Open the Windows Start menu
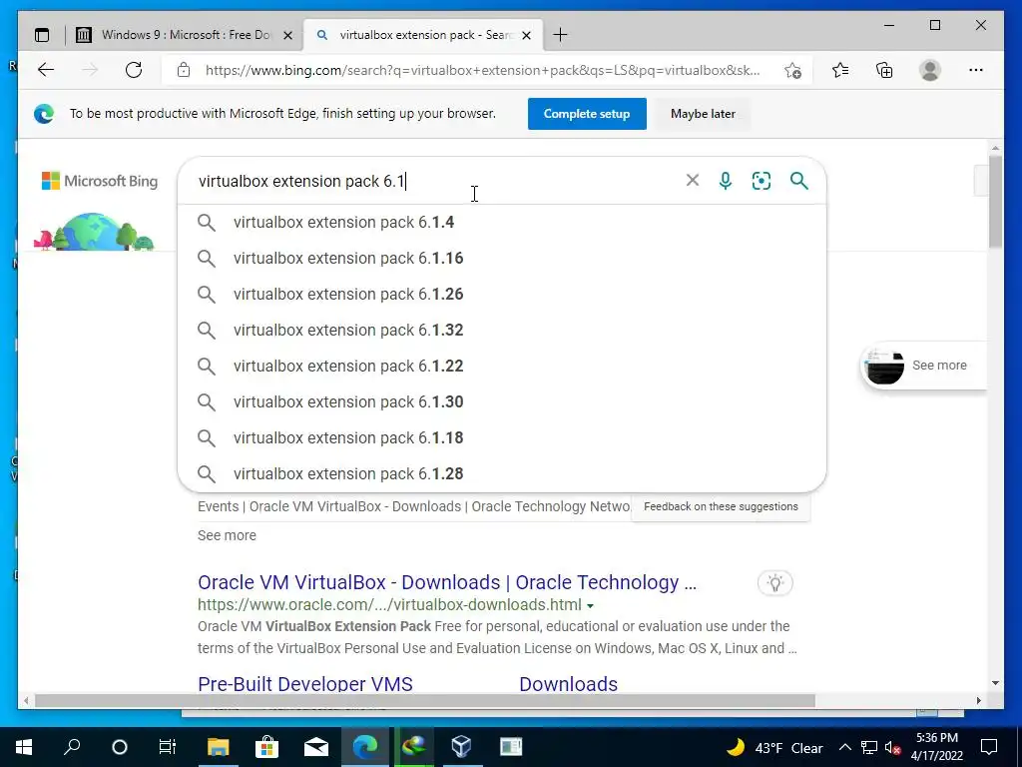The height and width of the screenshot is (767, 1022). tap(24, 747)
